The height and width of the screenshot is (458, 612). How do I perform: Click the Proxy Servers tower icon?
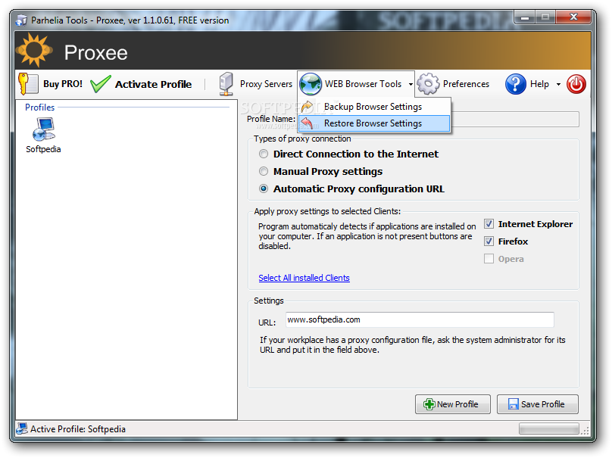[226, 84]
